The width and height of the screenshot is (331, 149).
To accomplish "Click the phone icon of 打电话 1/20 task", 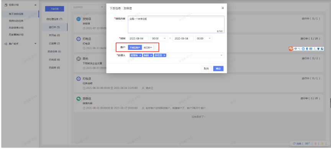I will 78,39.
